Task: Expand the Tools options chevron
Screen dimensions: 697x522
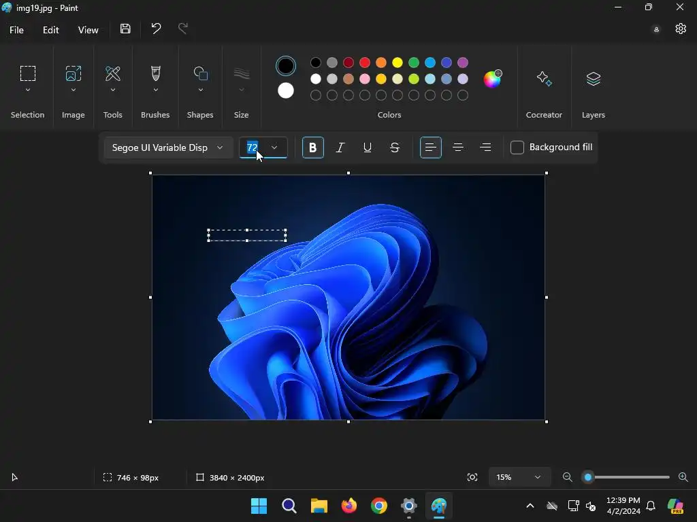Action: pos(113,90)
